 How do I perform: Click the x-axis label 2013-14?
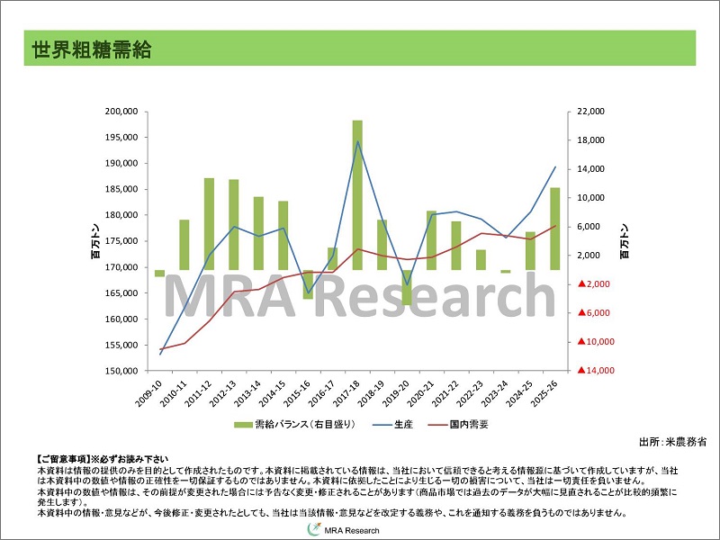pyautogui.click(x=248, y=393)
